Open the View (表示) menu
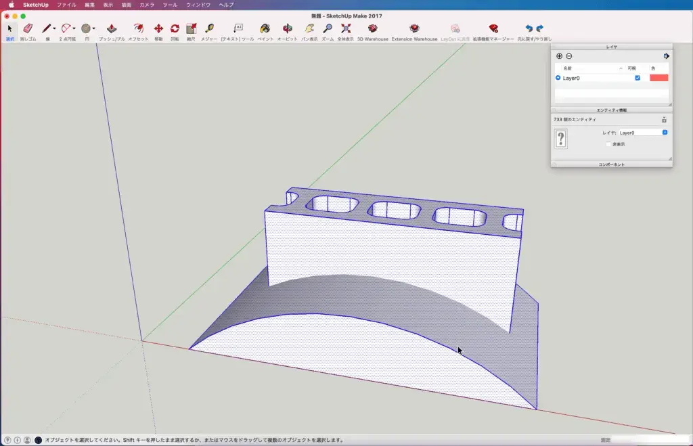Image resolution: width=693 pixels, height=446 pixels. pos(108,5)
